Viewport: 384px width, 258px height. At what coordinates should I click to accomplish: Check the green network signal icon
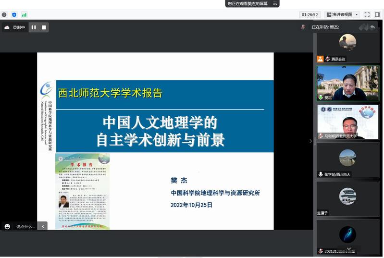click(x=24, y=15)
